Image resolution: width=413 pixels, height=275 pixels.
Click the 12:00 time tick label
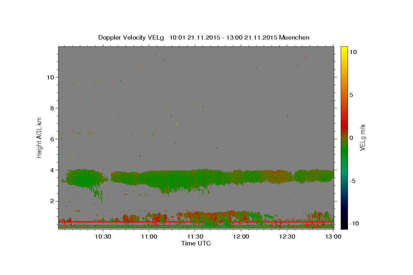point(241,236)
